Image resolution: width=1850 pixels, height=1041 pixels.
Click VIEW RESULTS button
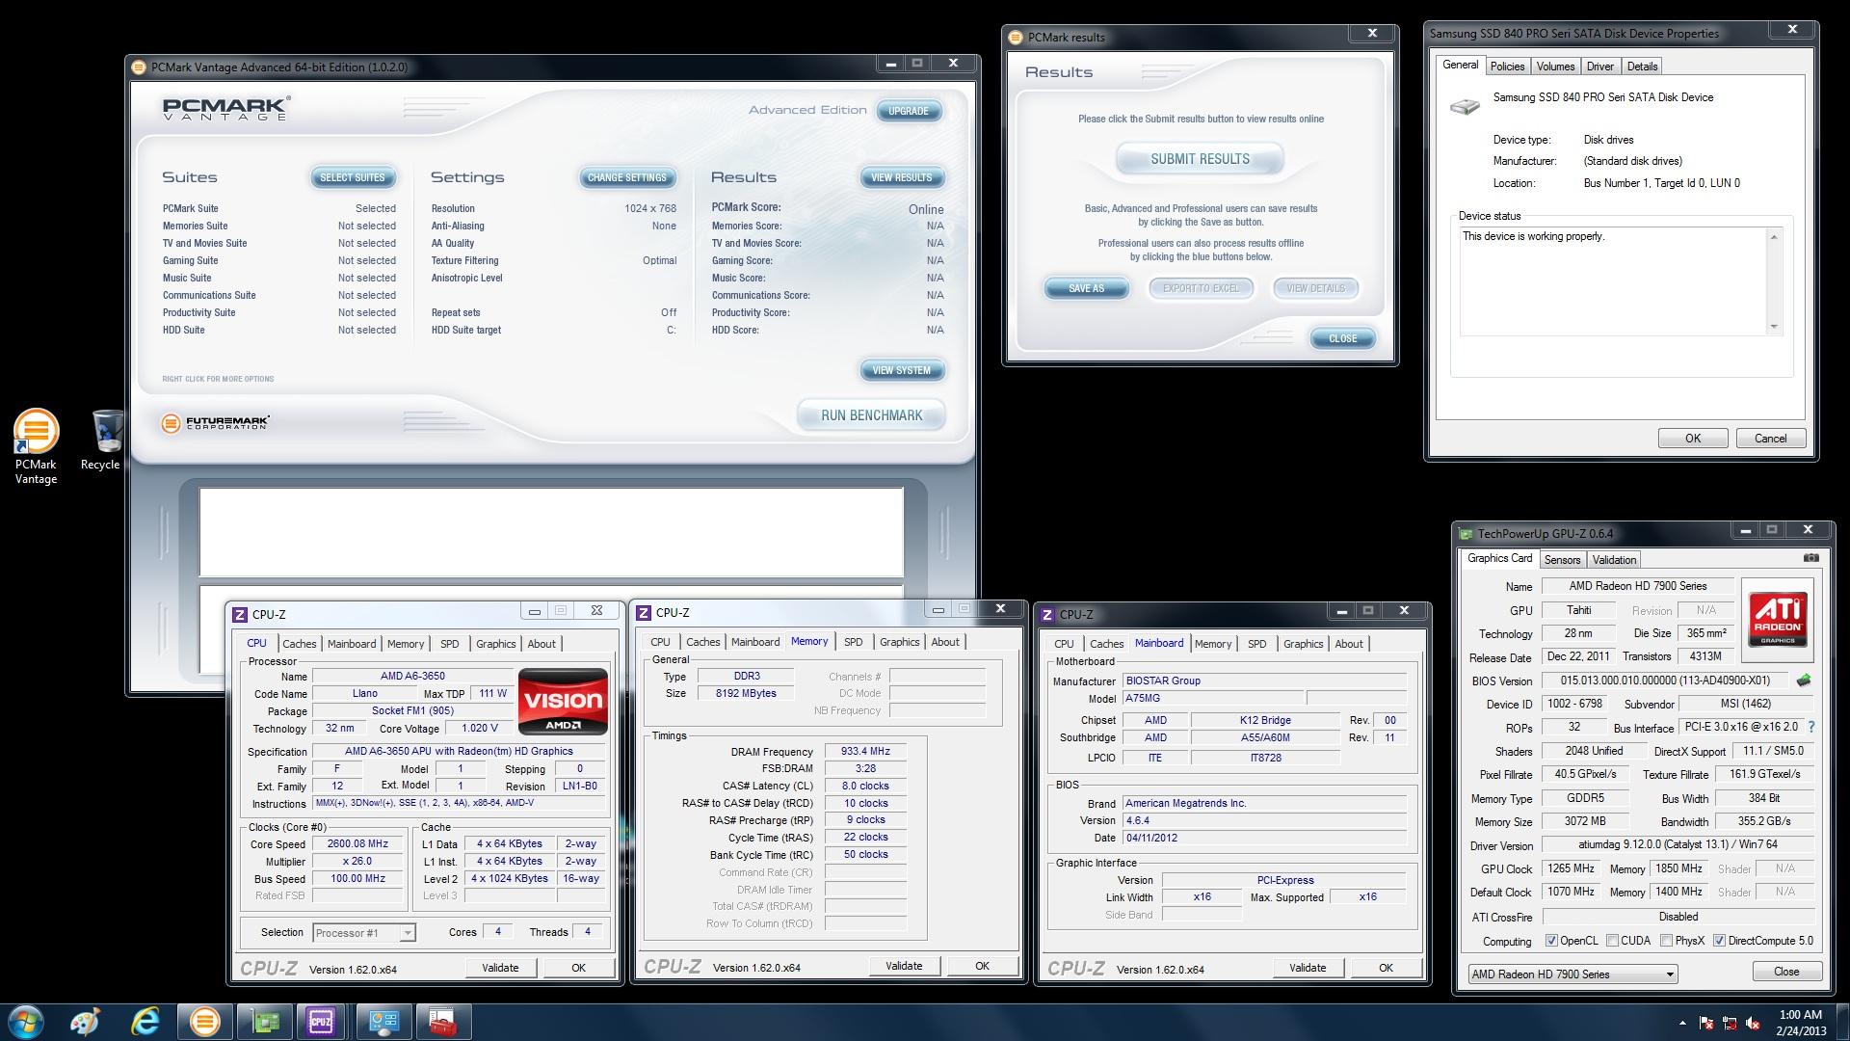click(x=901, y=177)
